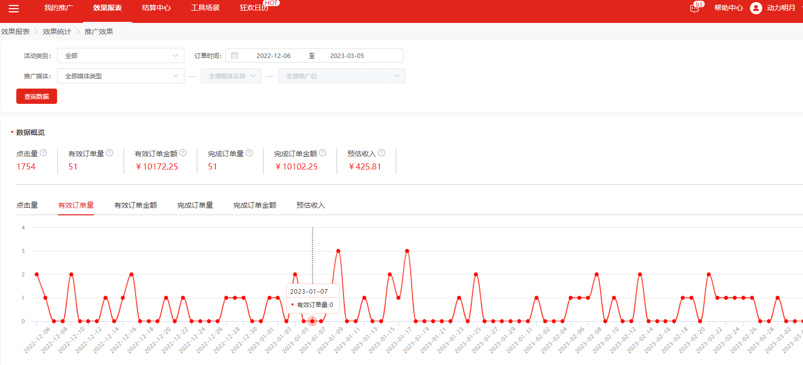
Task: Click help icon beside 完成订单金额
Action: pyautogui.click(x=323, y=153)
